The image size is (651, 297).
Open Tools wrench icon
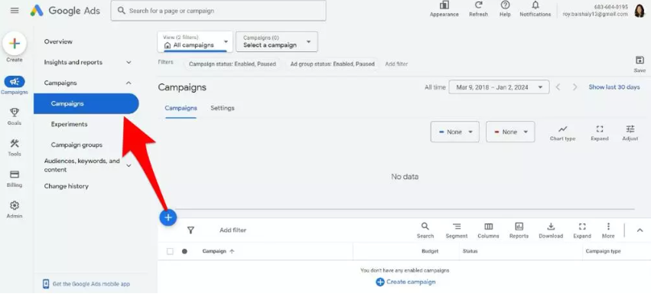[15, 143]
